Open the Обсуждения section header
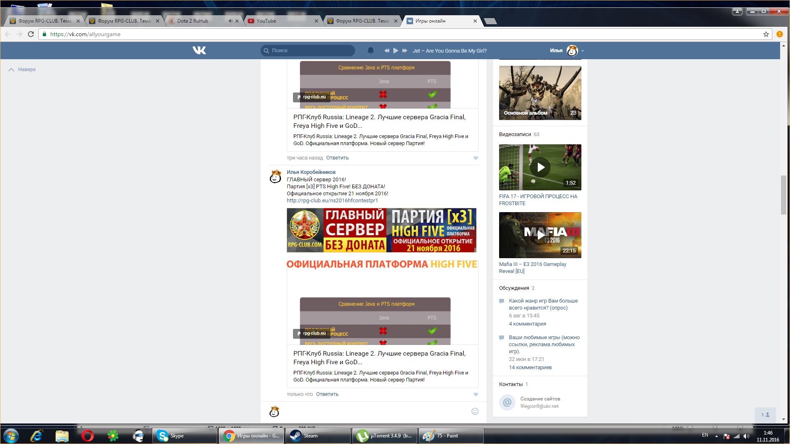Viewport: 790px width, 444px height. pos(514,288)
